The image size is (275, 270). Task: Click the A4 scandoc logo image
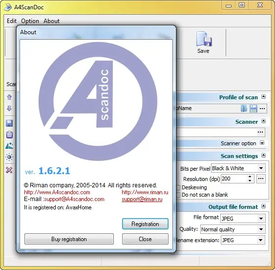pos(98,101)
